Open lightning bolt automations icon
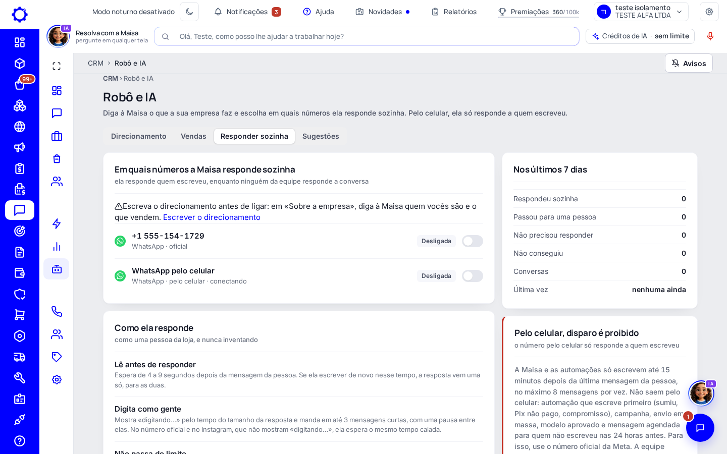 57,223
